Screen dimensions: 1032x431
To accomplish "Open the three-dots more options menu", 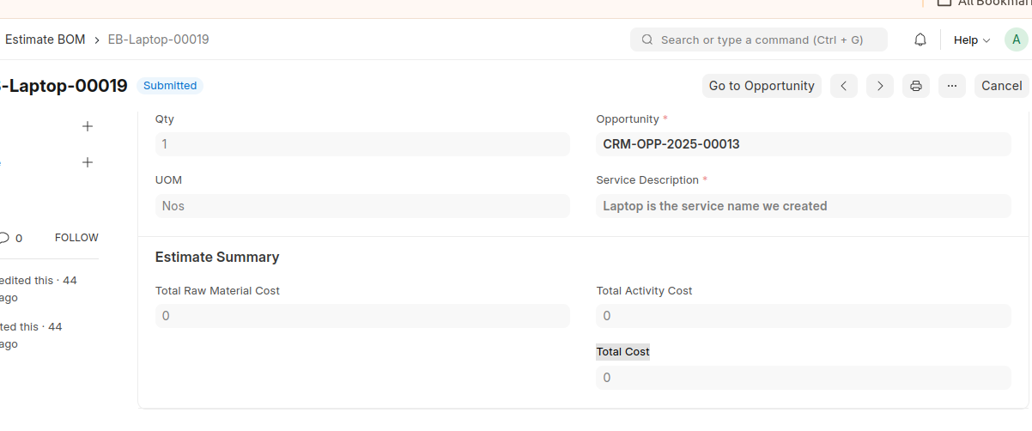I will pos(952,86).
